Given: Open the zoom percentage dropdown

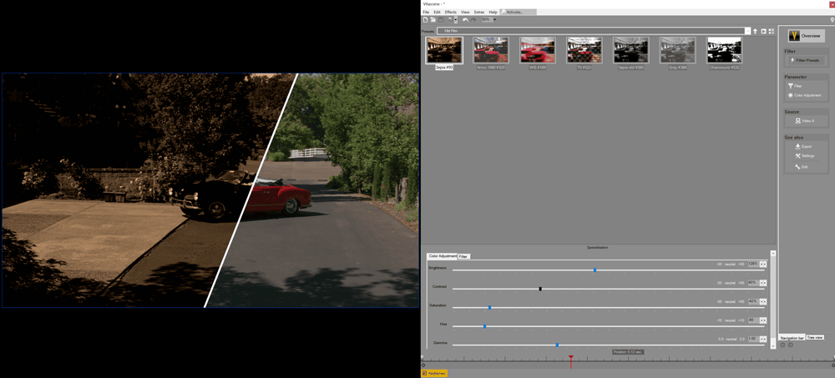Looking at the screenshot, I should click(x=493, y=20).
